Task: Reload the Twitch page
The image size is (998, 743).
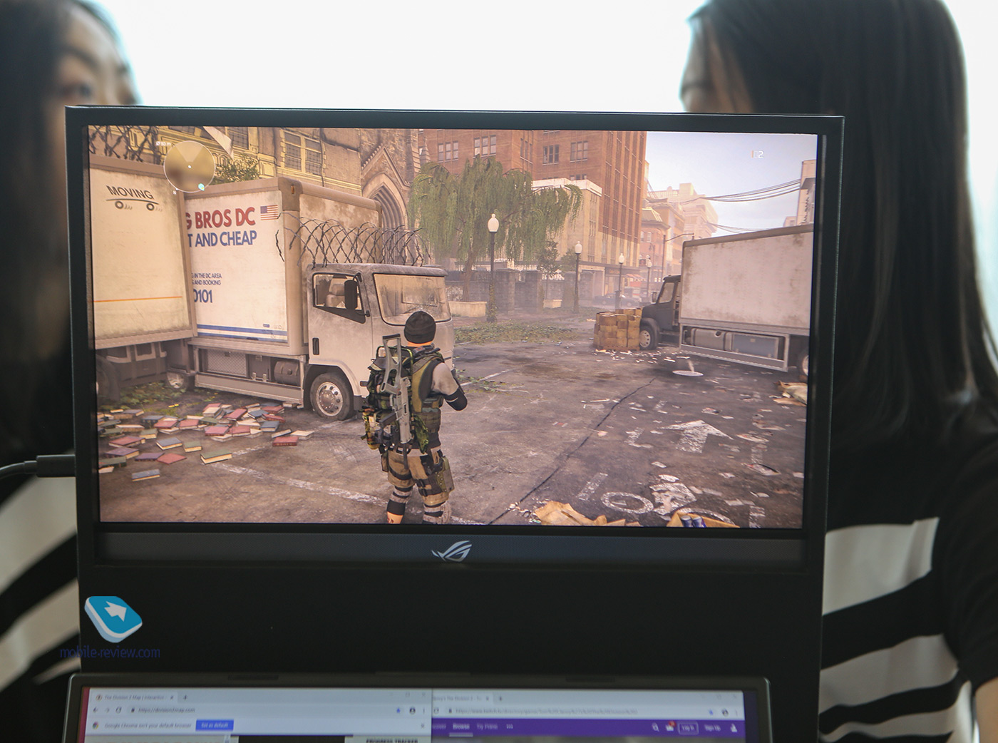Action: 436,711
